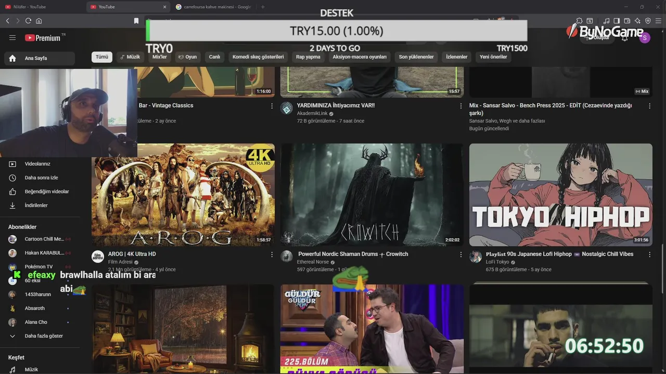
Task: Select the Mix'ler filter chip
Action: point(160,57)
